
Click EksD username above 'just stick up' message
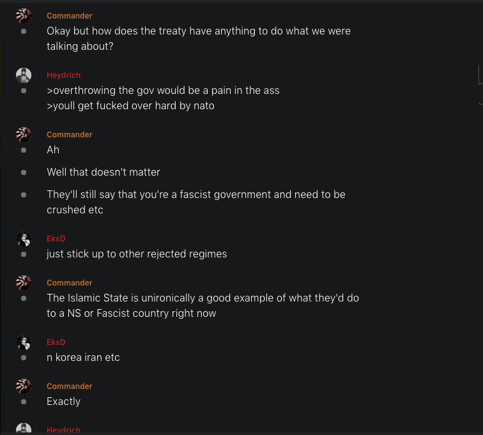(x=56, y=238)
